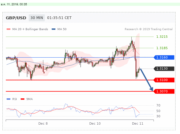Click the 30 MIN timeframe badge
Screen dimensions: 180x134
pos(37,18)
